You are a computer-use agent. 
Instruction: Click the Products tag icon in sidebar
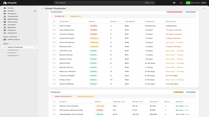(x=5, y=14)
